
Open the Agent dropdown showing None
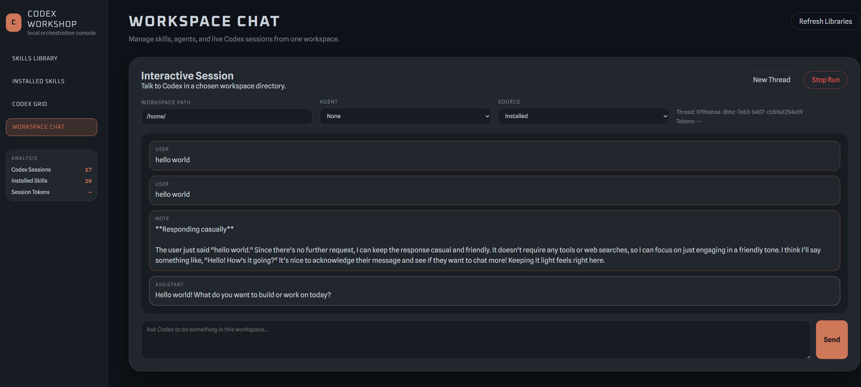point(405,116)
